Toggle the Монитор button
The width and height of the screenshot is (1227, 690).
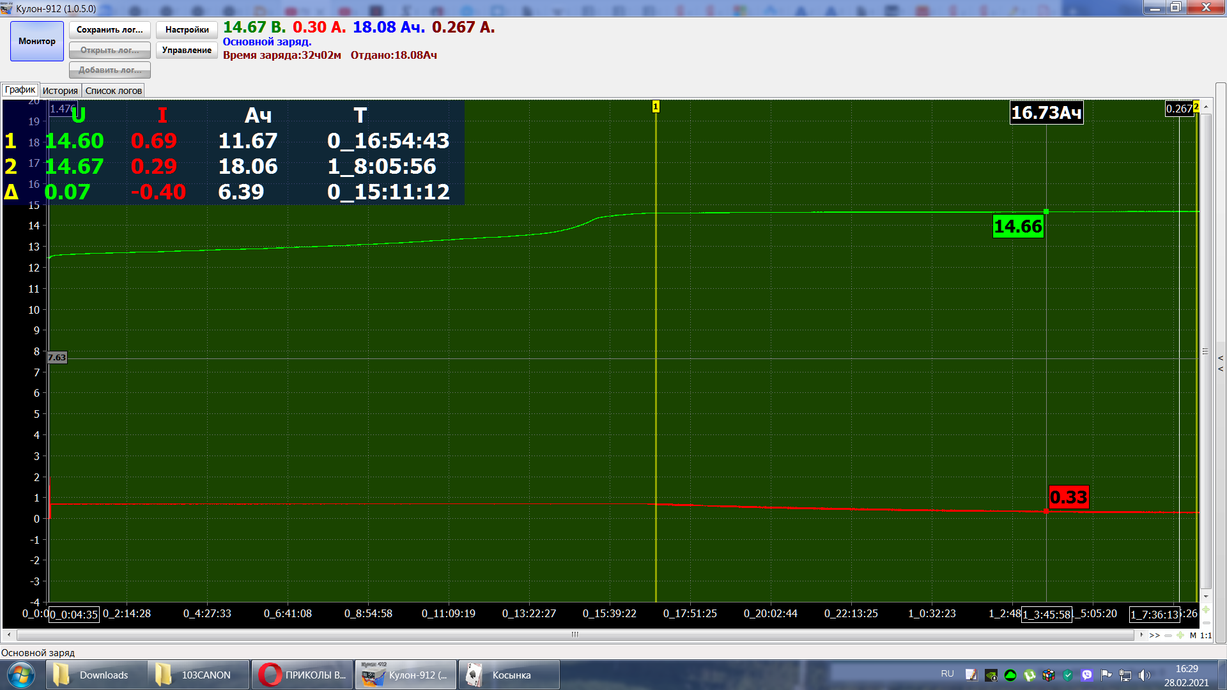click(37, 41)
